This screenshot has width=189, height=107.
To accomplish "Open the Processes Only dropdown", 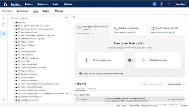I will coord(176,84).
